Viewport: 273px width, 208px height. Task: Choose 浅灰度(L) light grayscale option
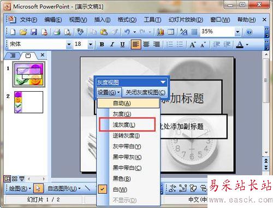click(128, 125)
